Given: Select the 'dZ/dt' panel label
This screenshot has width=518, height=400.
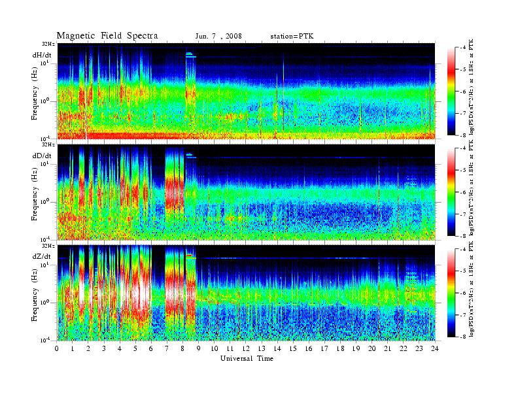Looking at the screenshot, I should 42,256.
